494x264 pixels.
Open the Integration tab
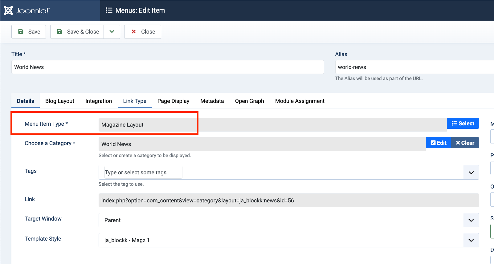(99, 101)
